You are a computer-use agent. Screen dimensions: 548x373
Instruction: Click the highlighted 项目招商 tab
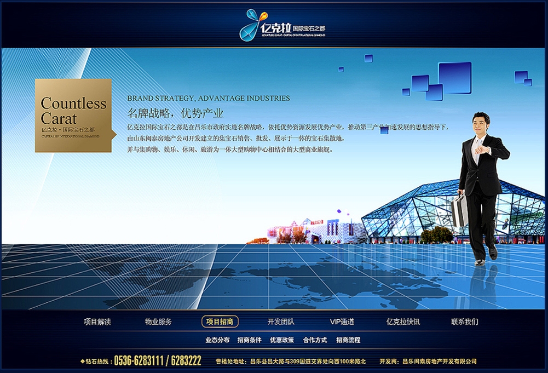[220, 322]
